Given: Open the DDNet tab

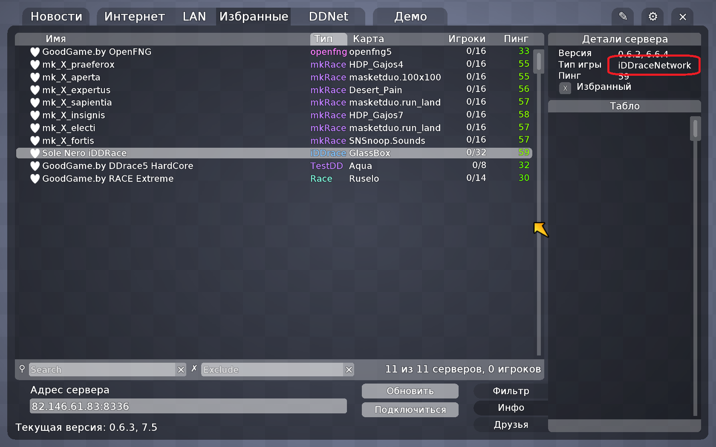Looking at the screenshot, I should click(x=328, y=17).
